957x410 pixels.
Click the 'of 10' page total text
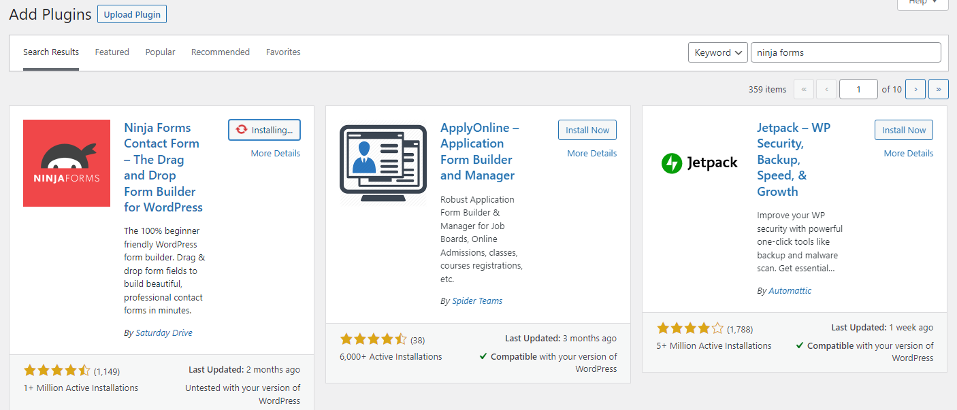click(x=892, y=89)
